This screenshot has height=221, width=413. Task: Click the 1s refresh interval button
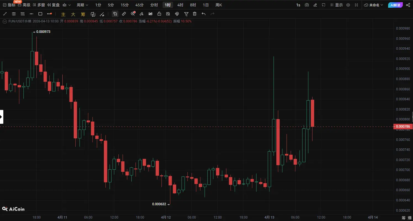click(x=298, y=5)
